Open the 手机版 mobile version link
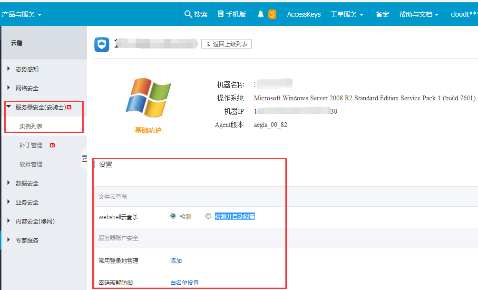478x290 pixels. 232,14
